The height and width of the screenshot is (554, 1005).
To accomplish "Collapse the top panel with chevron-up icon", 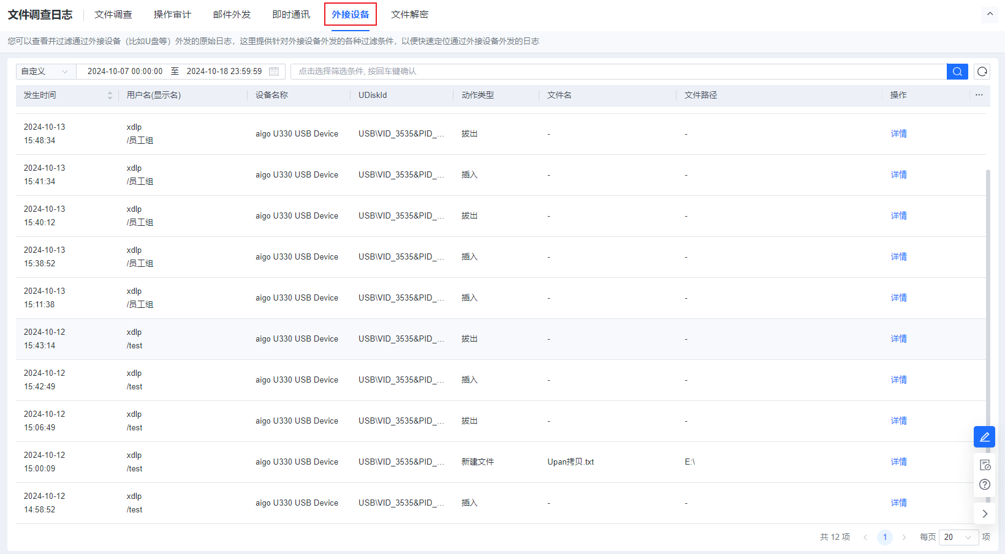I will point(990,14).
